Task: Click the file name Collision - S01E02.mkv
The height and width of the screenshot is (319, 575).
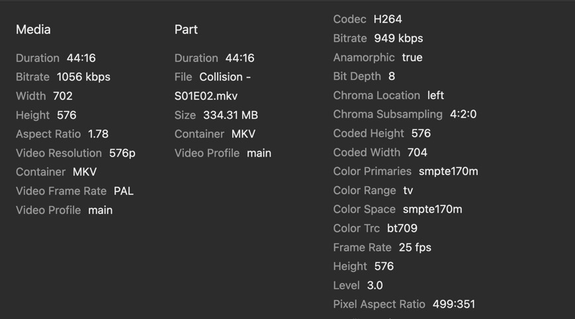Action: point(224,77)
